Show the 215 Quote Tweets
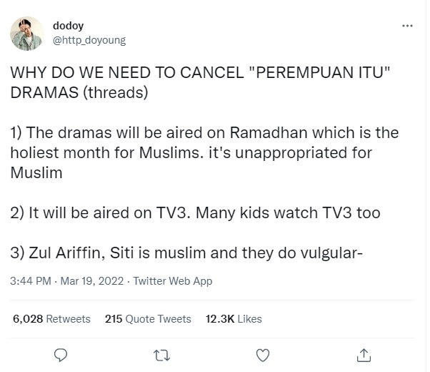Screen dimensions: 430x372 (147, 318)
